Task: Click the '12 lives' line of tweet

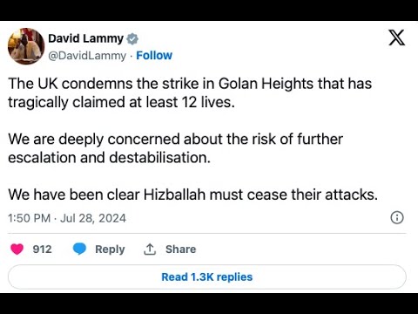Action: (121, 102)
